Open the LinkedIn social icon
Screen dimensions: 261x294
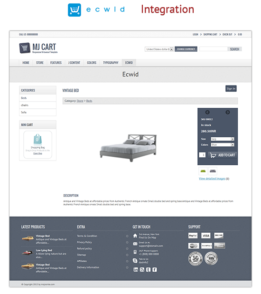tap(136, 270)
